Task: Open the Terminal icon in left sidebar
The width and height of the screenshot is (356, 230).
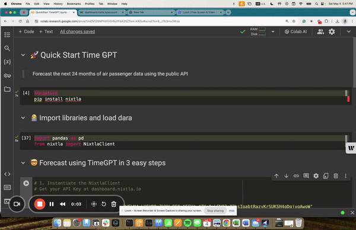Action: pos(7,201)
